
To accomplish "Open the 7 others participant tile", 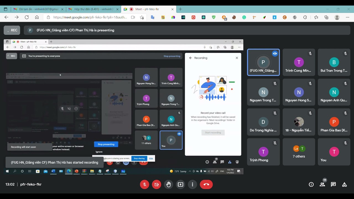I will (299, 152).
